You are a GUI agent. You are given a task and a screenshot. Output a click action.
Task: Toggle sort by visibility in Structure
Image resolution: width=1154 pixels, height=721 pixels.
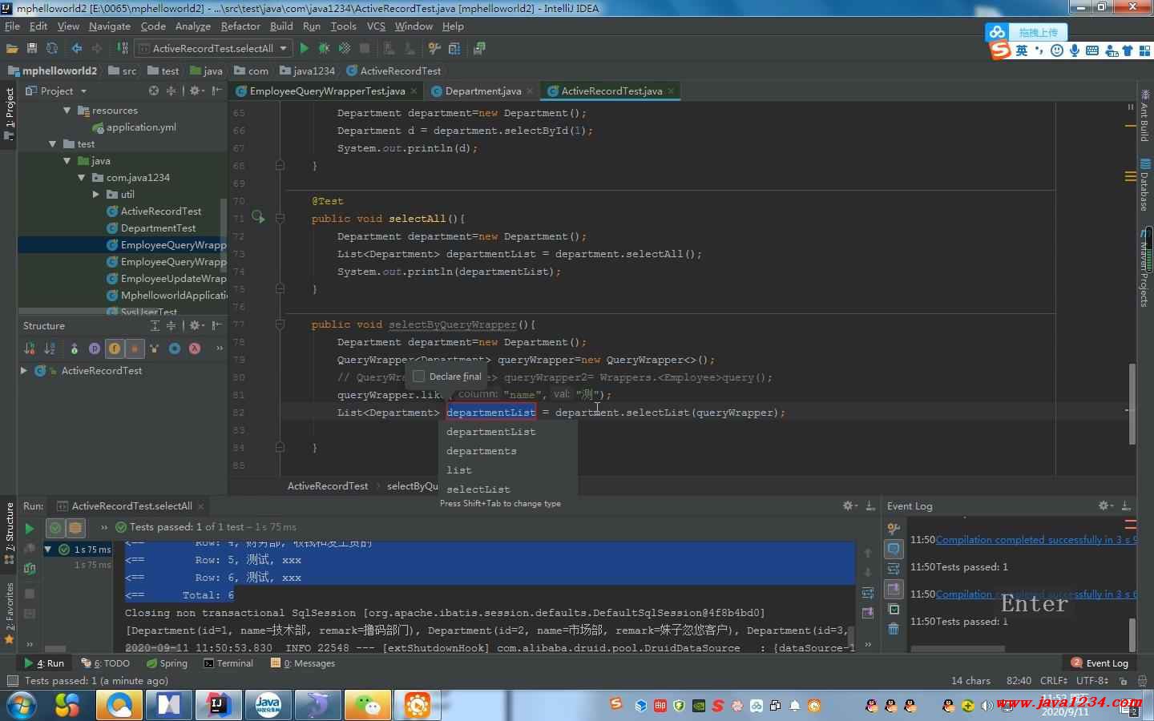[x=30, y=348]
